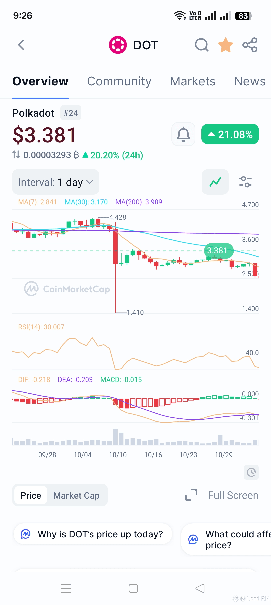
Task: Tap the pink Polkadot logo
Action: click(x=118, y=45)
